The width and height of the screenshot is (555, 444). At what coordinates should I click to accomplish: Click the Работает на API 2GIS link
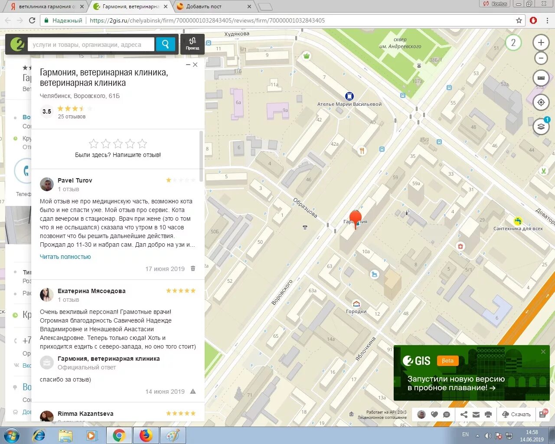click(386, 412)
